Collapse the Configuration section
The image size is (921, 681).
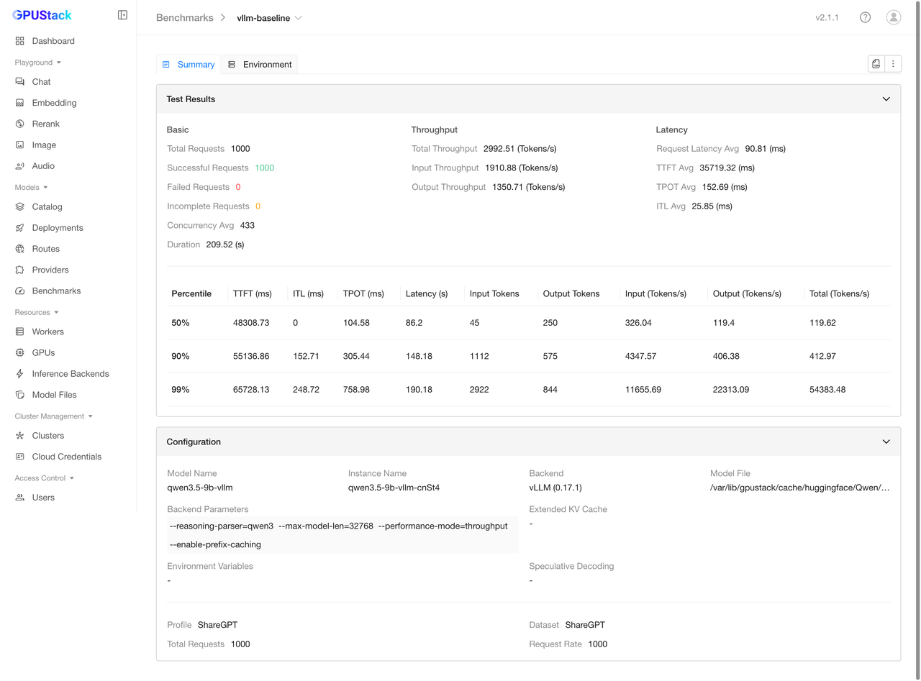[886, 442]
